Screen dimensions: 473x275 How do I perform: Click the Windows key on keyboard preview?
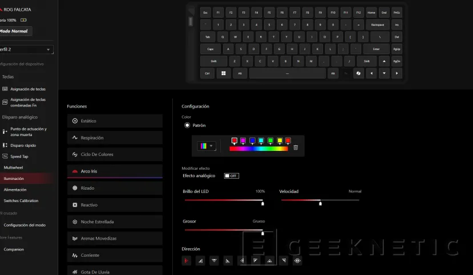point(223,73)
